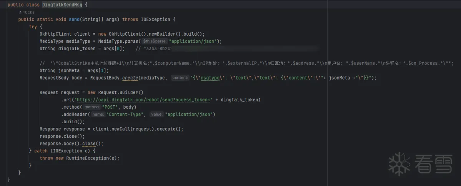Click the value: inlay hint
Viewport: 461px width, 186px height.
point(157,114)
